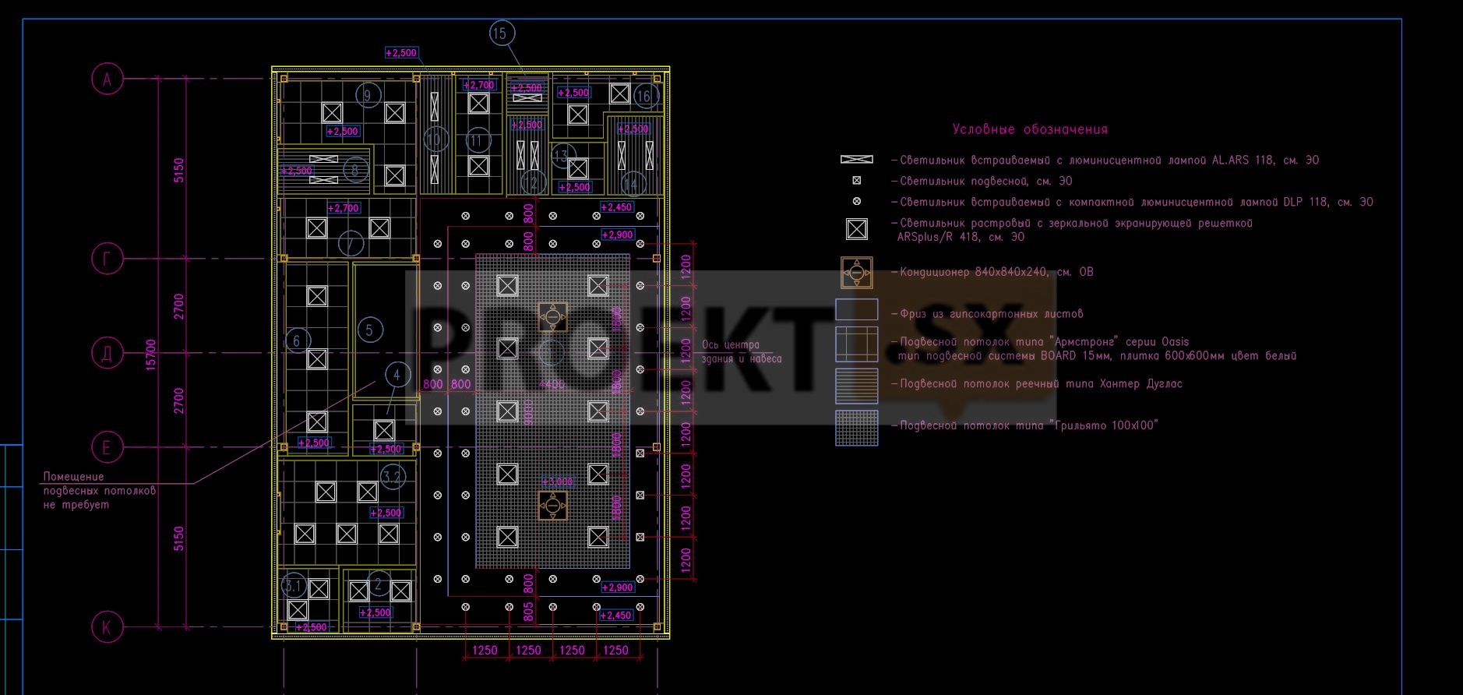This screenshot has width=1463, height=695.
Task: Click the Armstrong ceiling legend swatch
Action: [857, 344]
